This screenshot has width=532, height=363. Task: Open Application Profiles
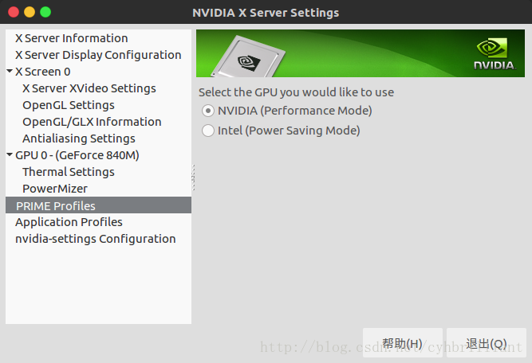coord(69,222)
